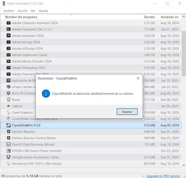Select the Brave entry name
Image resolution: width=186 pixels, height=178 pixels.
click(16, 100)
